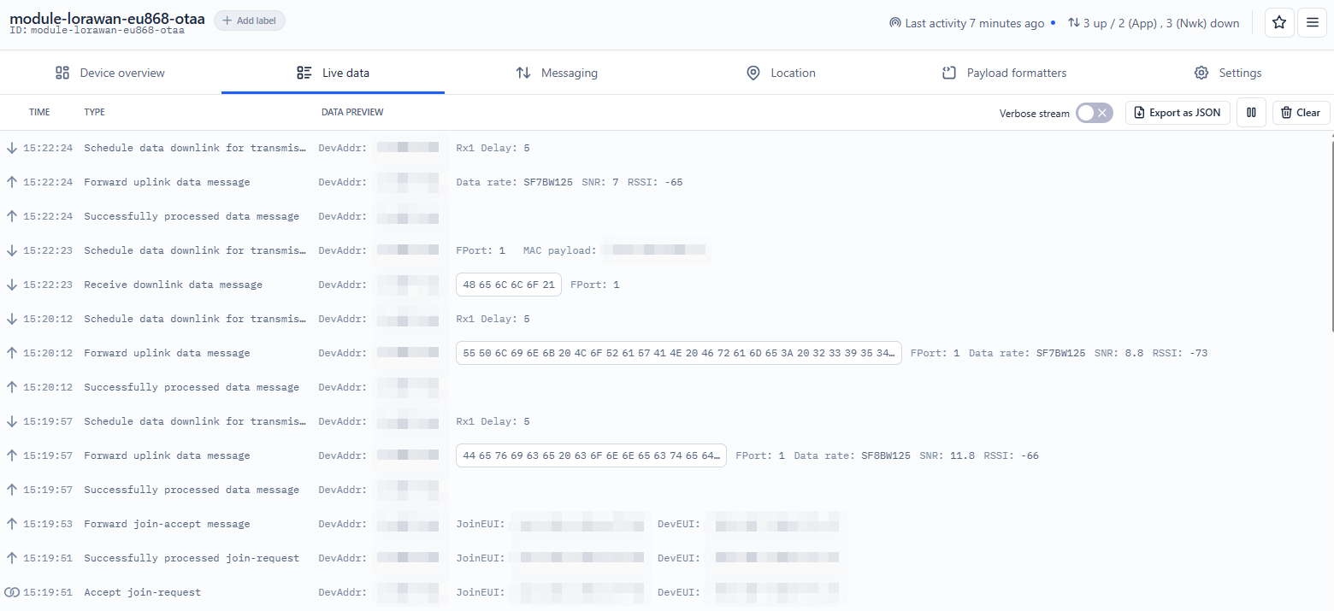Go to Payload formatters tab

point(1005,73)
